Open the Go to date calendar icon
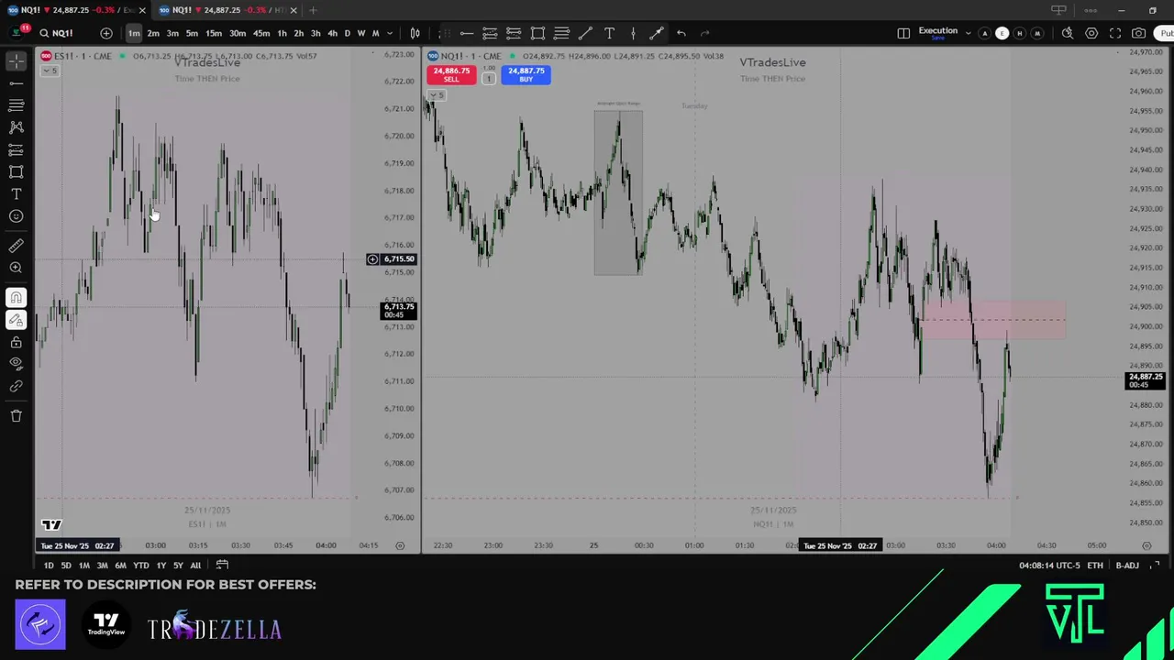1174x660 pixels. pos(222,565)
